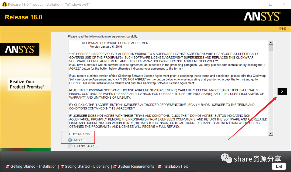Click PDF icon beside System Requirements
Viewport: 291px width, 172px height.
click(x=115, y=167)
